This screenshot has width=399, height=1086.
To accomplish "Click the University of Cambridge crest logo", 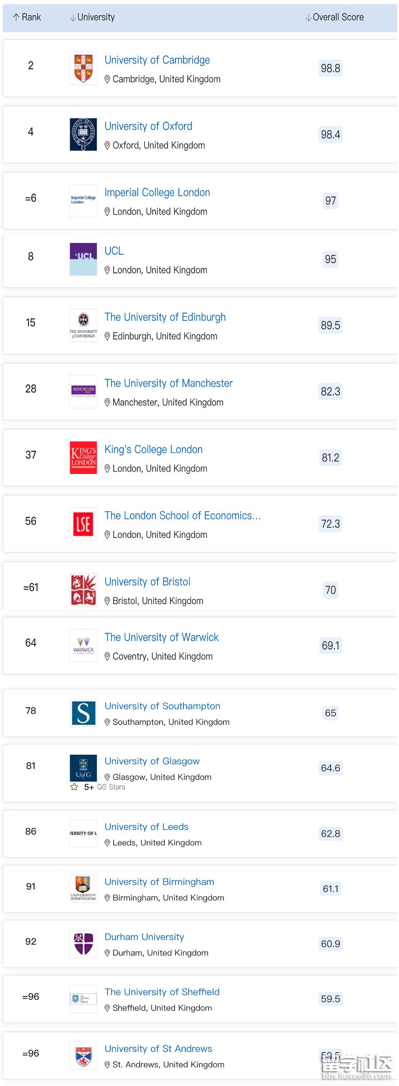I will point(83,68).
